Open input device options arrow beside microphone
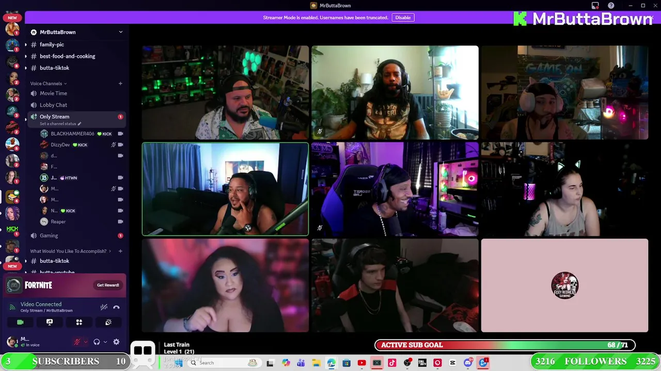Viewport: 661px width, 371px height. [85, 342]
